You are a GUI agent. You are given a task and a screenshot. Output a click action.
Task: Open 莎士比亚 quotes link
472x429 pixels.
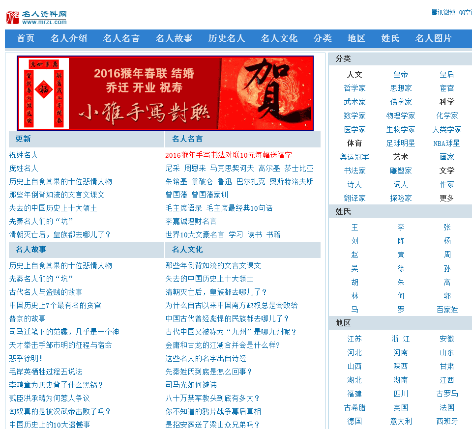pyautogui.click(x=299, y=168)
